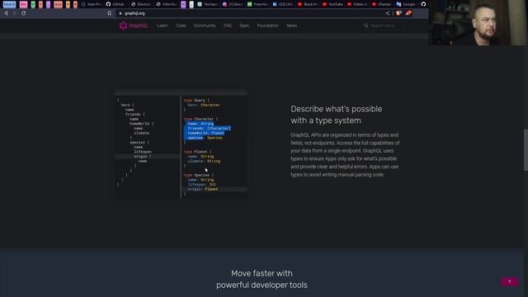Switch to the YouTube browser tab

[332, 4]
